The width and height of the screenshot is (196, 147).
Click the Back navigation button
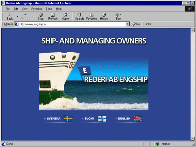pyautogui.click(x=9, y=16)
